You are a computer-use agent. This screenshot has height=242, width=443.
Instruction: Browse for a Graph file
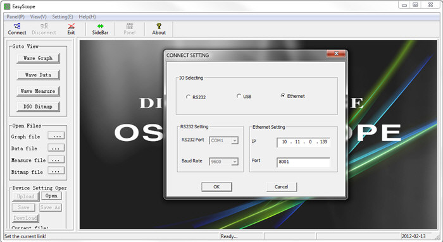[x=56, y=136]
